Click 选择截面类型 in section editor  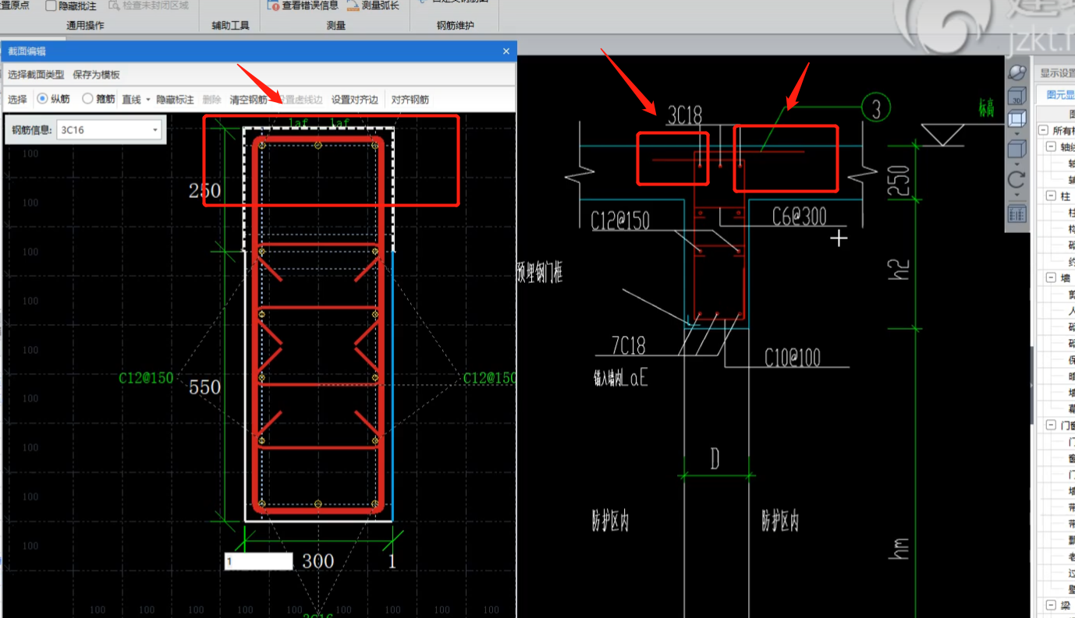point(36,75)
